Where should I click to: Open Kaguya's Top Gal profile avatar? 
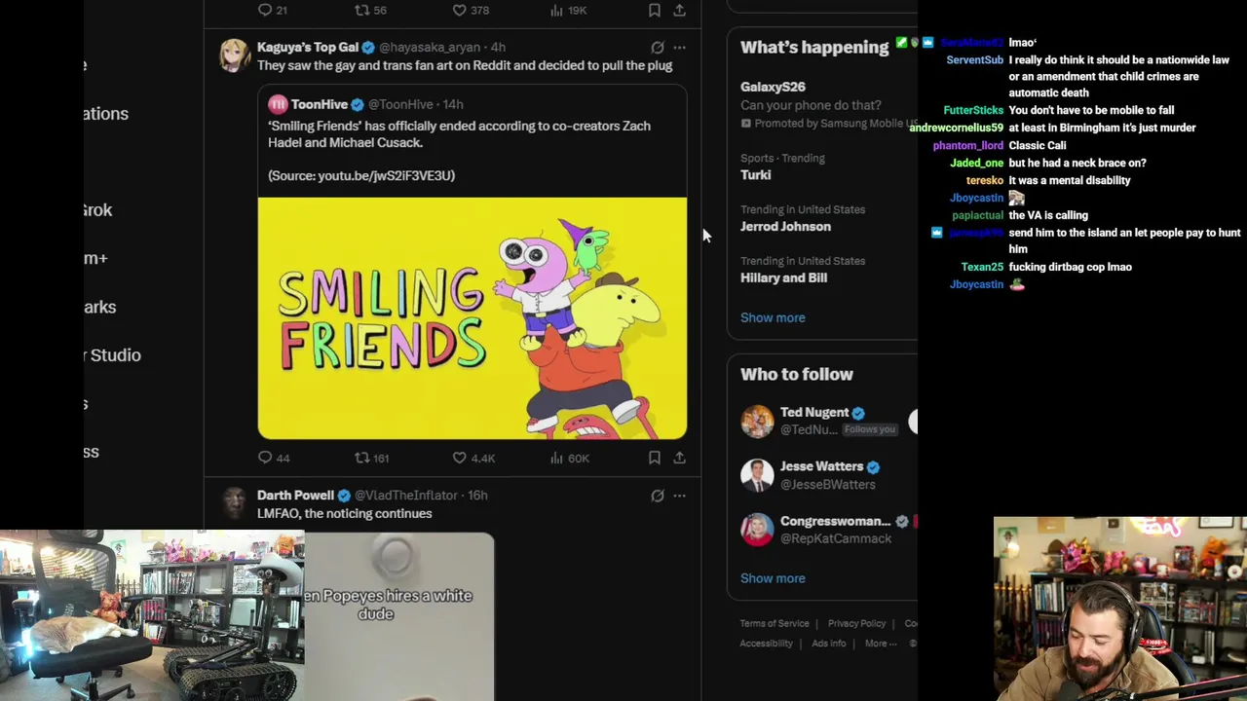tap(234, 55)
